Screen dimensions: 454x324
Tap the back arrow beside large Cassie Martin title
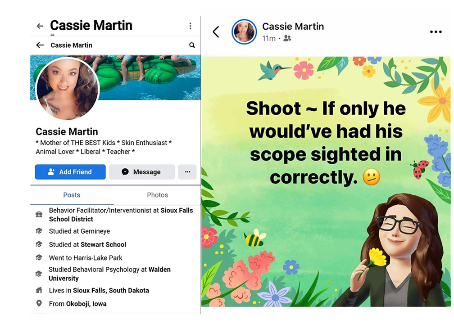pos(40,26)
